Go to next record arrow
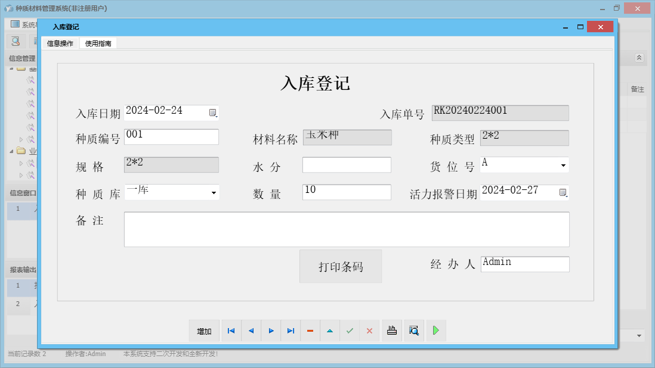 click(271, 330)
